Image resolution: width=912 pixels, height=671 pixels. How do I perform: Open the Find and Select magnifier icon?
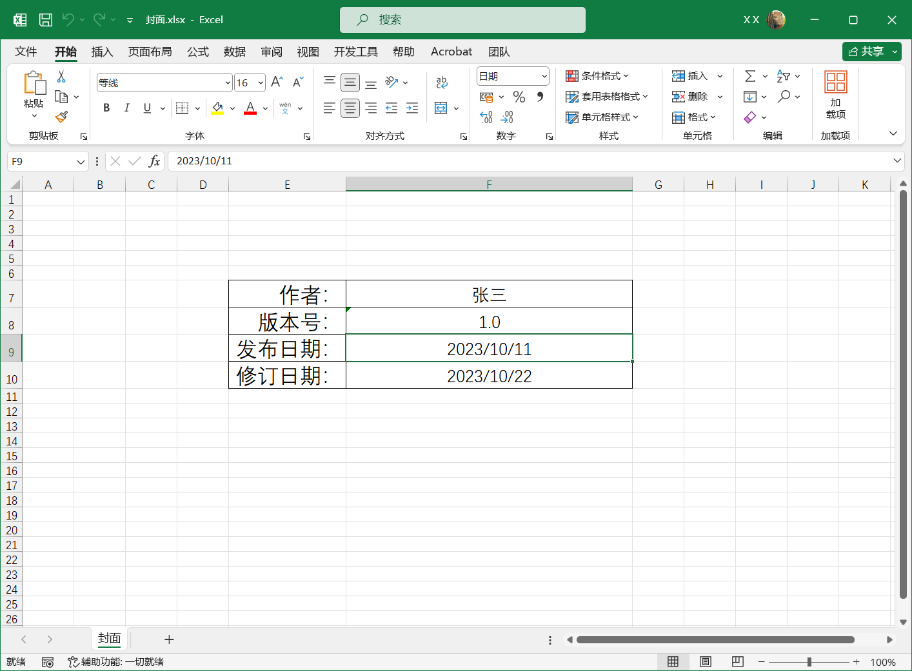pos(784,96)
